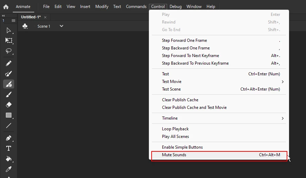Image resolution: width=306 pixels, height=178 pixels.
Task: Select the Rectangle tool
Action: click(9, 115)
